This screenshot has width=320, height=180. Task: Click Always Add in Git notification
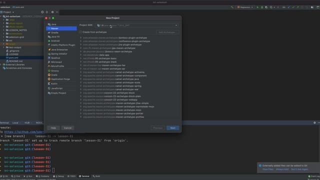[x=282, y=169]
